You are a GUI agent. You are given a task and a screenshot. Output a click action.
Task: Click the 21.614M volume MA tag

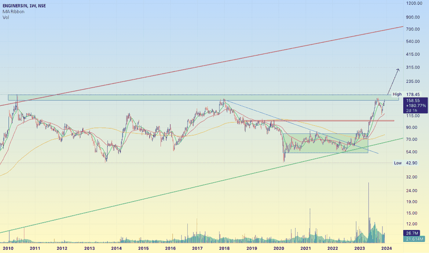coord(414,239)
